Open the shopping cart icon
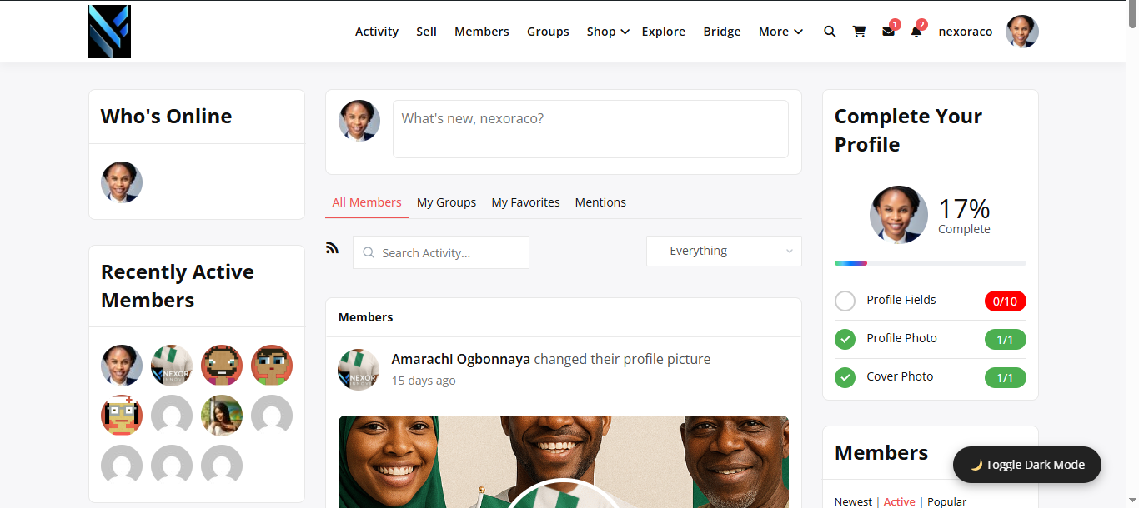 click(x=859, y=32)
